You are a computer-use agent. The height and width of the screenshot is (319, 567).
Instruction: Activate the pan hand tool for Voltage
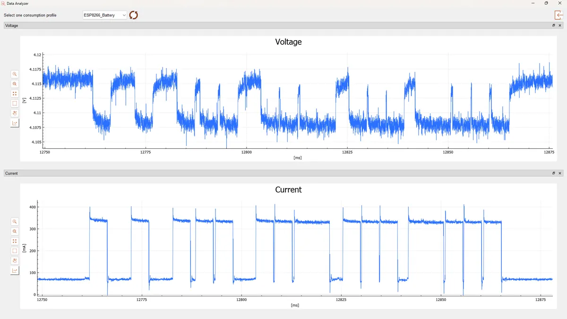click(x=15, y=113)
